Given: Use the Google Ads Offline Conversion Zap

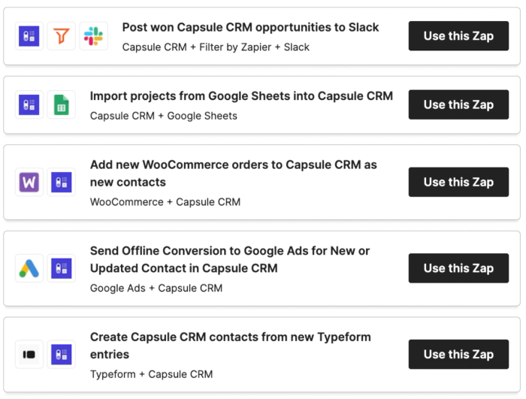Looking at the screenshot, I should coord(458,268).
